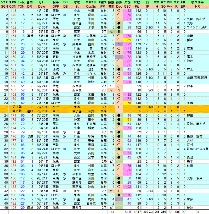The width and height of the screenshot is (209, 214).
Task: Select opposing starter 高橋直
Action: click(x=91, y=57)
